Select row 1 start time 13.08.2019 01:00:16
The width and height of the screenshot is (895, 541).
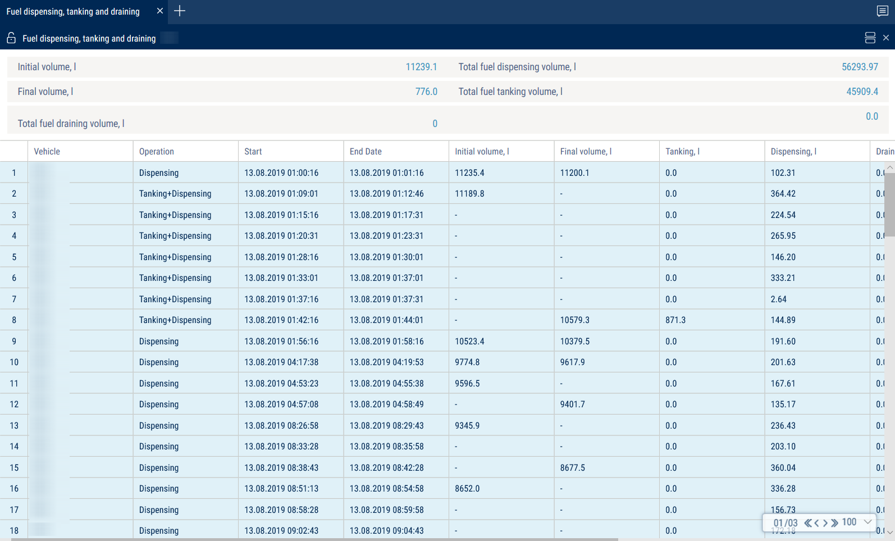[x=281, y=172]
